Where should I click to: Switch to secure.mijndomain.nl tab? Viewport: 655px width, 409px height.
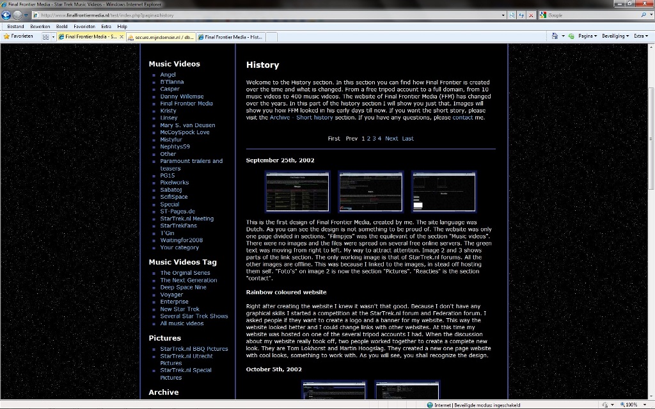(x=161, y=37)
